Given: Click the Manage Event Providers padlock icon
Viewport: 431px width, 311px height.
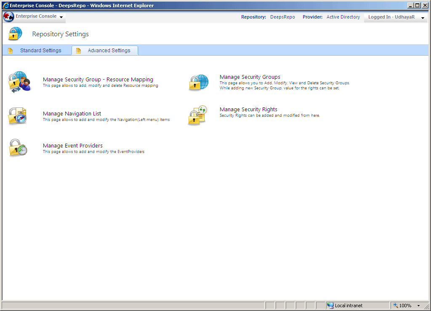Looking at the screenshot, I should point(18,148).
